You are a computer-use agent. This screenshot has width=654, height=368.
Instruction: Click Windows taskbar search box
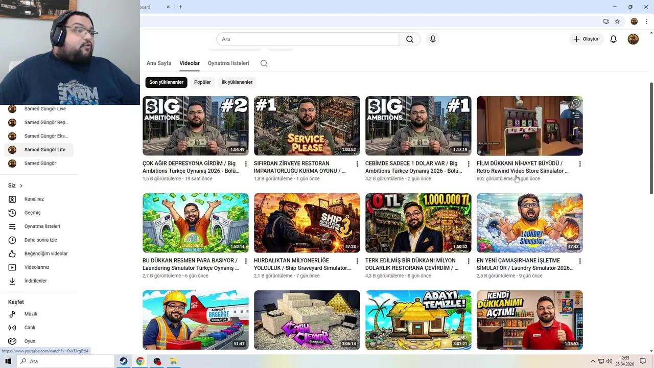[x=65, y=361]
